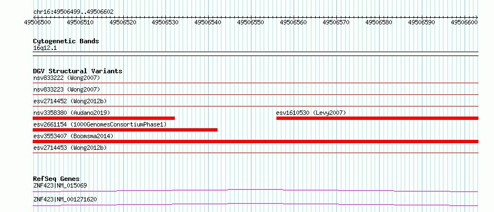Click the nsv3358380 (Audano2019) red bar

pos(104,118)
